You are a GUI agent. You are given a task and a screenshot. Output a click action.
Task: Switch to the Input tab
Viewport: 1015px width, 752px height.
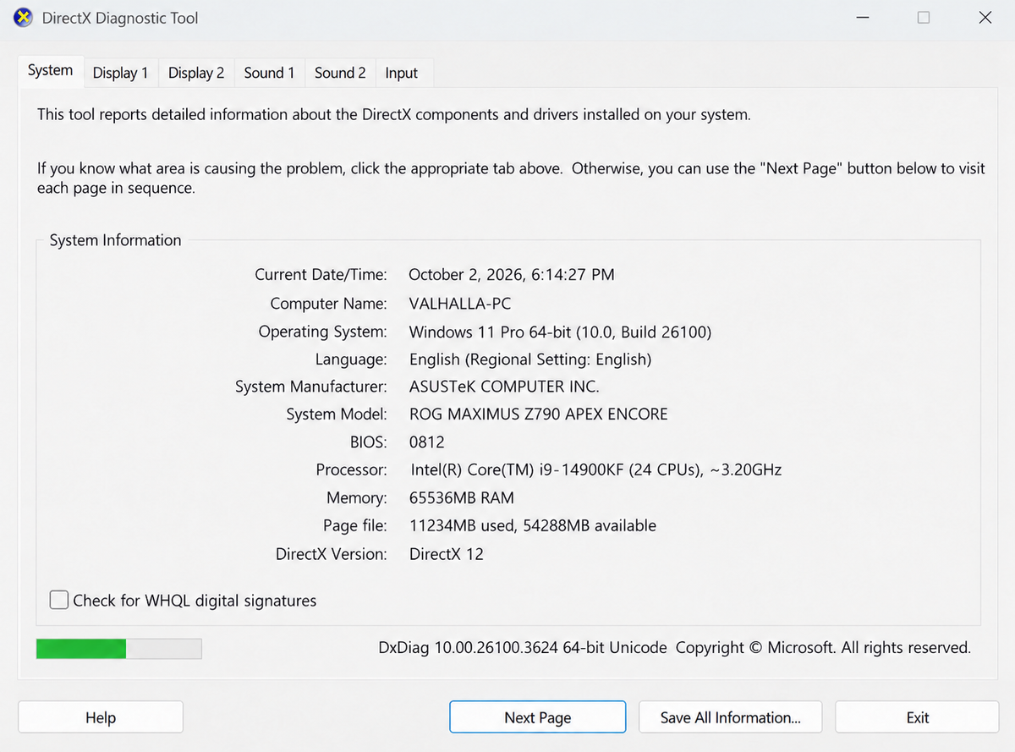point(402,73)
